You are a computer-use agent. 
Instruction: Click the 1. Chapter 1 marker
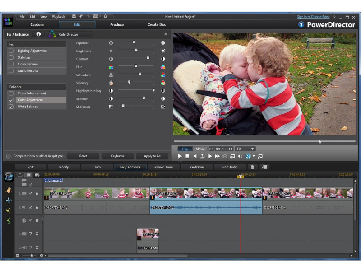click(x=53, y=180)
